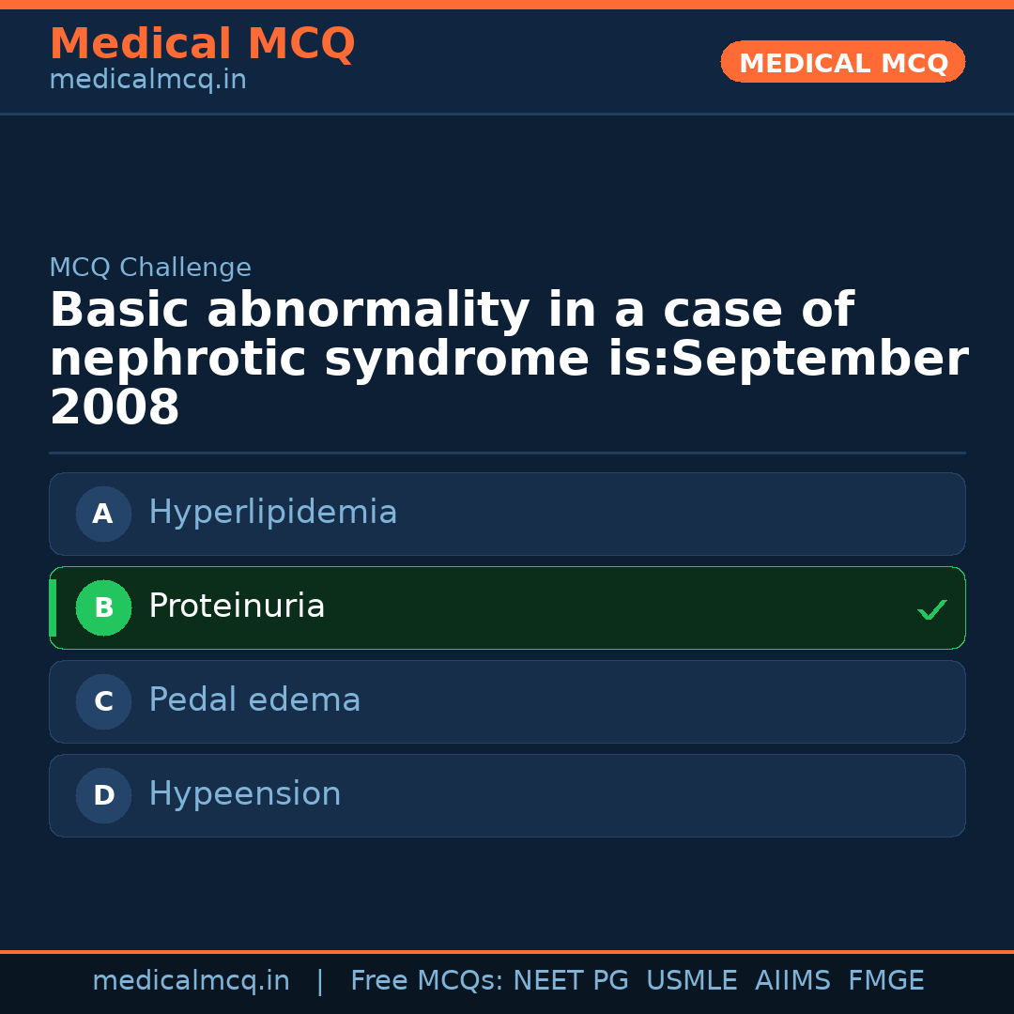Select the Hypeension answer option
Screen dimensions: 1014x1014
(244, 794)
